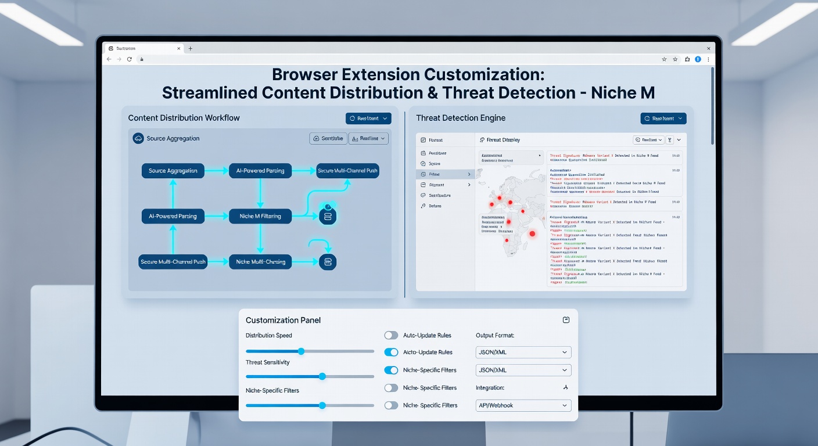Open blue dropdown button in Content Distribution Workflow header
The image size is (818, 446).
368,118
